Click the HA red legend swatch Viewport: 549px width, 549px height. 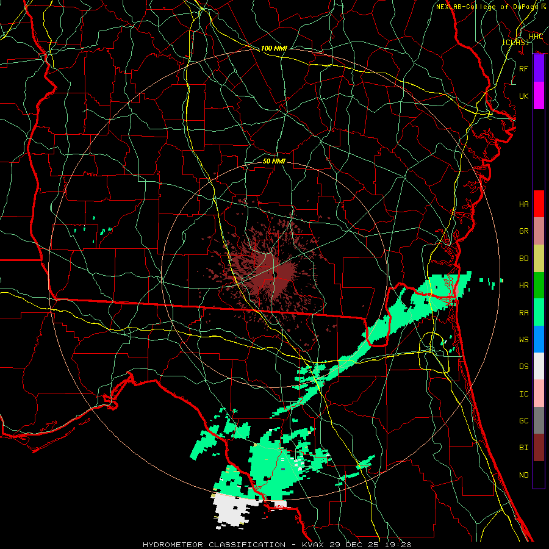coord(539,204)
